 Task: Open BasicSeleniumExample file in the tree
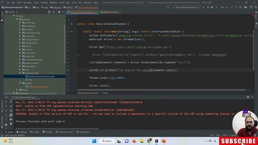point(39,87)
